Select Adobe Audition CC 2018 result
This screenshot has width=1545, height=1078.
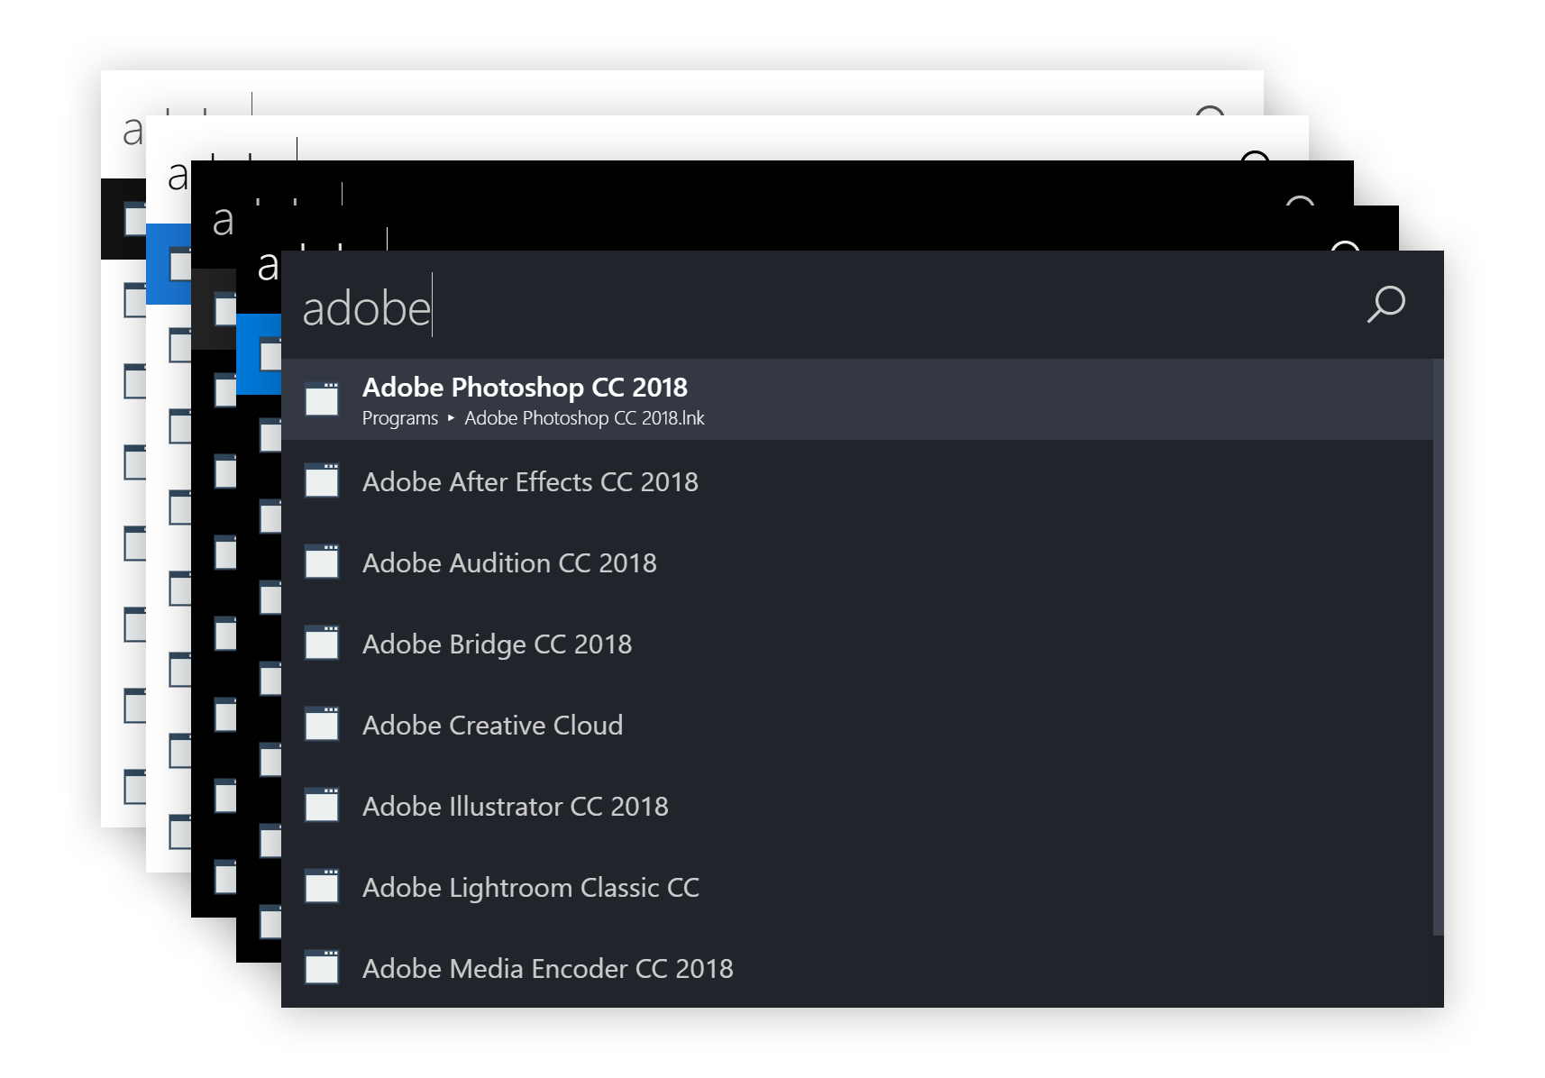coord(857,562)
